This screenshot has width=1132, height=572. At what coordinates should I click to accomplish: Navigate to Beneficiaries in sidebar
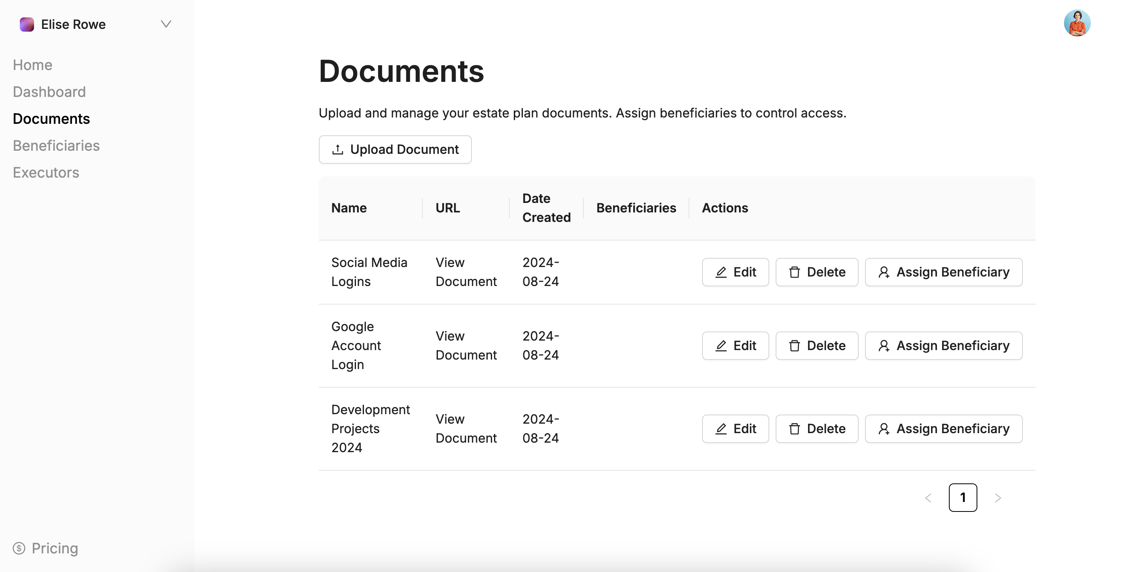tap(56, 146)
